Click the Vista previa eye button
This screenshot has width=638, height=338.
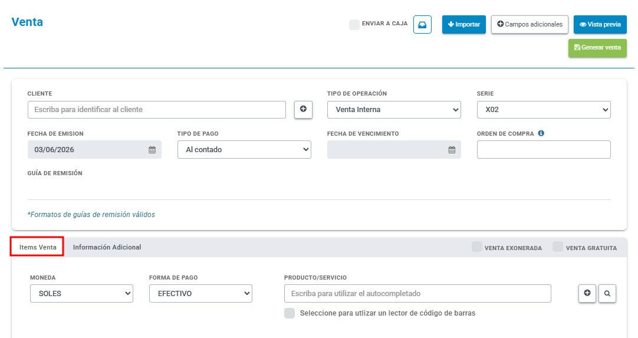[600, 24]
